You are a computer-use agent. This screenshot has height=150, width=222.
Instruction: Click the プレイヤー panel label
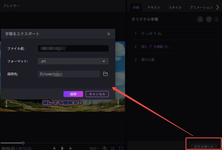point(11,6)
